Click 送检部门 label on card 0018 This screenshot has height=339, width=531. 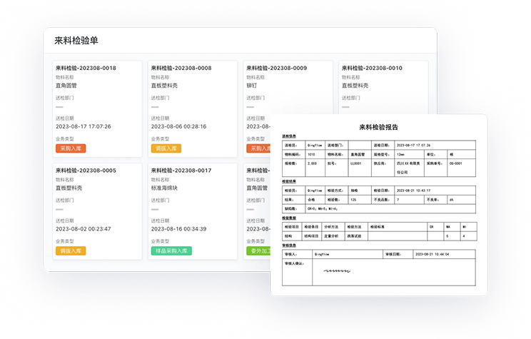coord(65,98)
